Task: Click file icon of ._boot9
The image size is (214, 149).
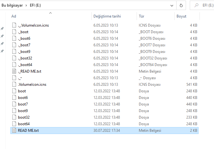Action: coord(14,51)
